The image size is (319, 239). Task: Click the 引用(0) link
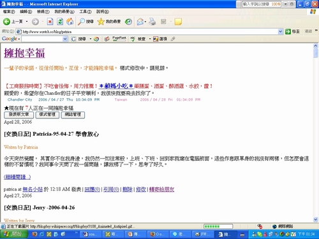tap(111, 189)
